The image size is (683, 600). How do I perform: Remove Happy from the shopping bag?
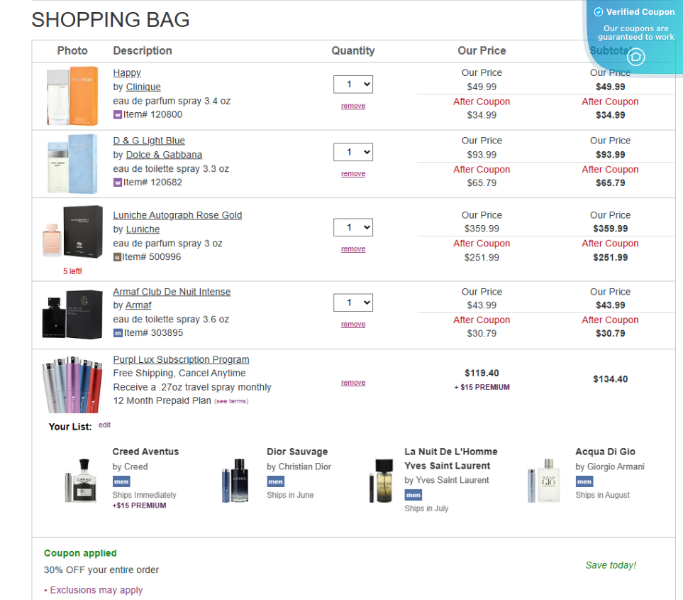click(x=352, y=105)
